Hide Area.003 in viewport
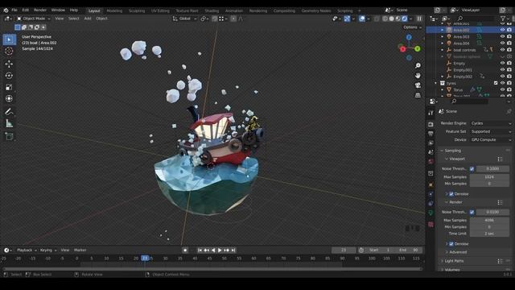Image resolution: width=515 pixels, height=290 pixels. pyautogui.click(x=502, y=36)
